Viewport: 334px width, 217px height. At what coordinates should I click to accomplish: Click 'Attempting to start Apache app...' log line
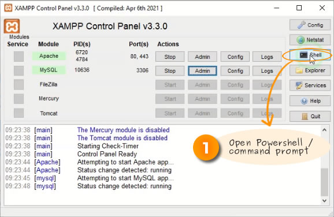125,162
